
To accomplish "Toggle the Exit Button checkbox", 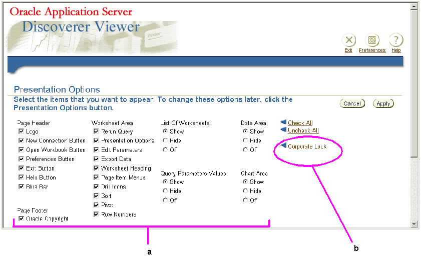I will [x=21, y=168].
